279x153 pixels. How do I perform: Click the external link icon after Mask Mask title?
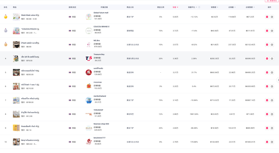[38, 15]
